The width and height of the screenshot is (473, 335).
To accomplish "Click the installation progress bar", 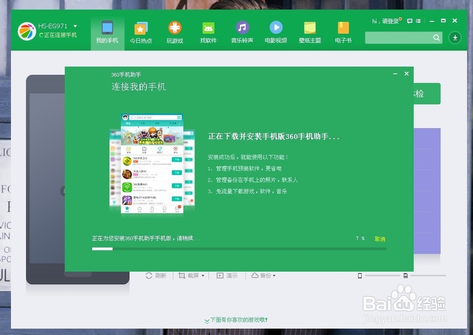I will tap(239, 249).
